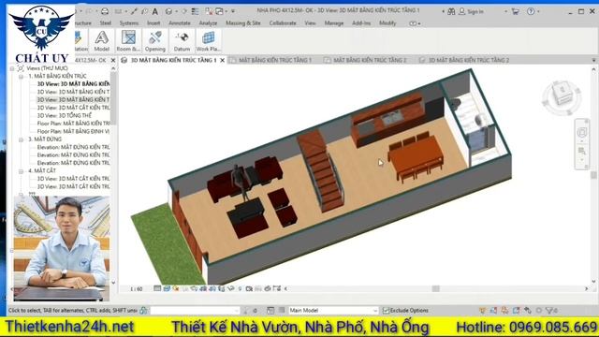Image resolution: width=599 pixels, height=337 pixels.
Task: Click the Sun Path icon in view control bar
Action: coord(176,288)
